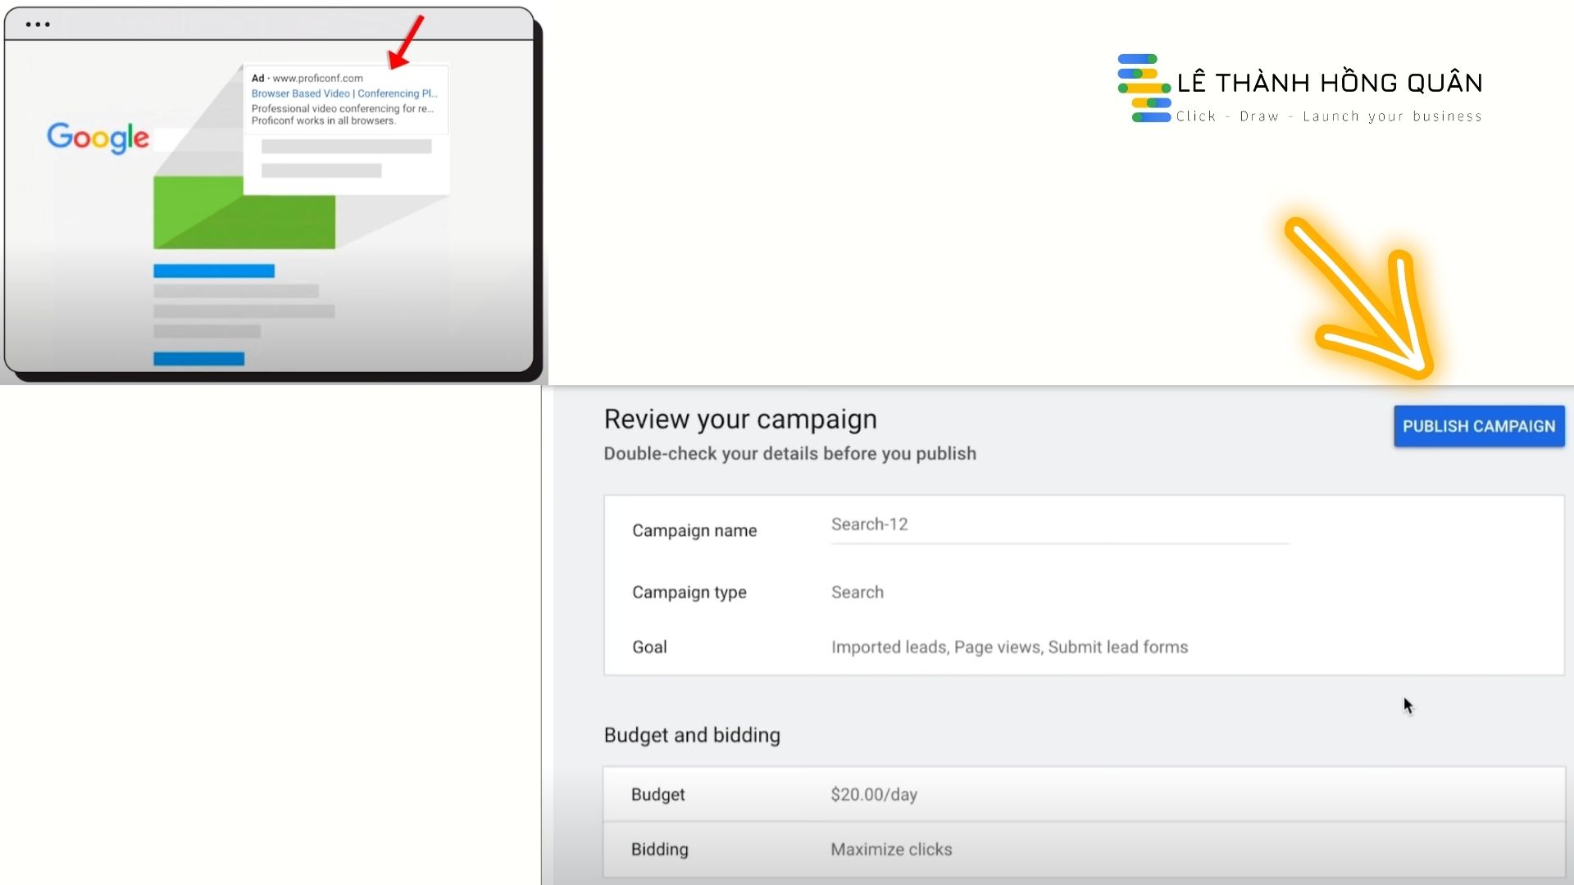Click the 'Review your campaign' heading
This screenshot has height=885, width=1574.
[x=739, y=420]
